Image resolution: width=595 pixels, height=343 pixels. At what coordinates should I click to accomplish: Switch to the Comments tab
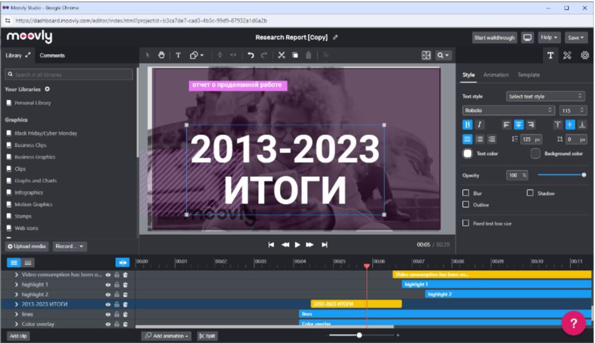(x=52, y=55)
